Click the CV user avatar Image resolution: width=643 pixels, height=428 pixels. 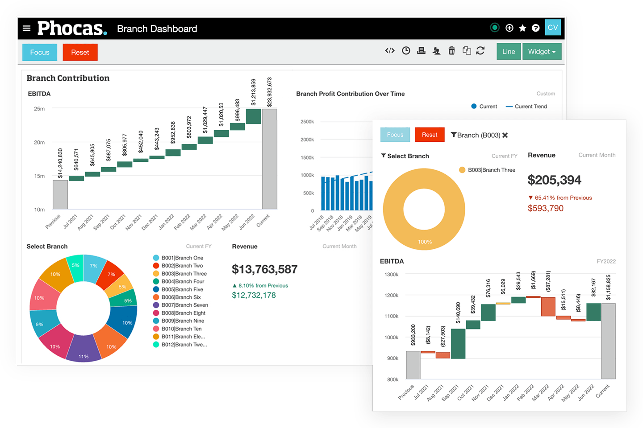click(553, 27)
